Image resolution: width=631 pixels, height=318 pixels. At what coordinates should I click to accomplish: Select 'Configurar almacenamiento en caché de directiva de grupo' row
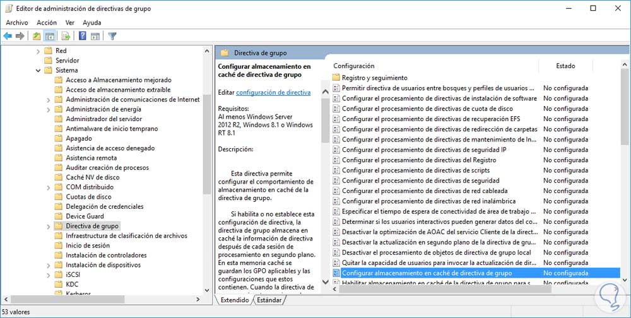pos(476,273)
